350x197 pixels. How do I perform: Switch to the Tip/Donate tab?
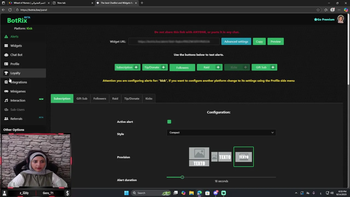coord(132,99)
